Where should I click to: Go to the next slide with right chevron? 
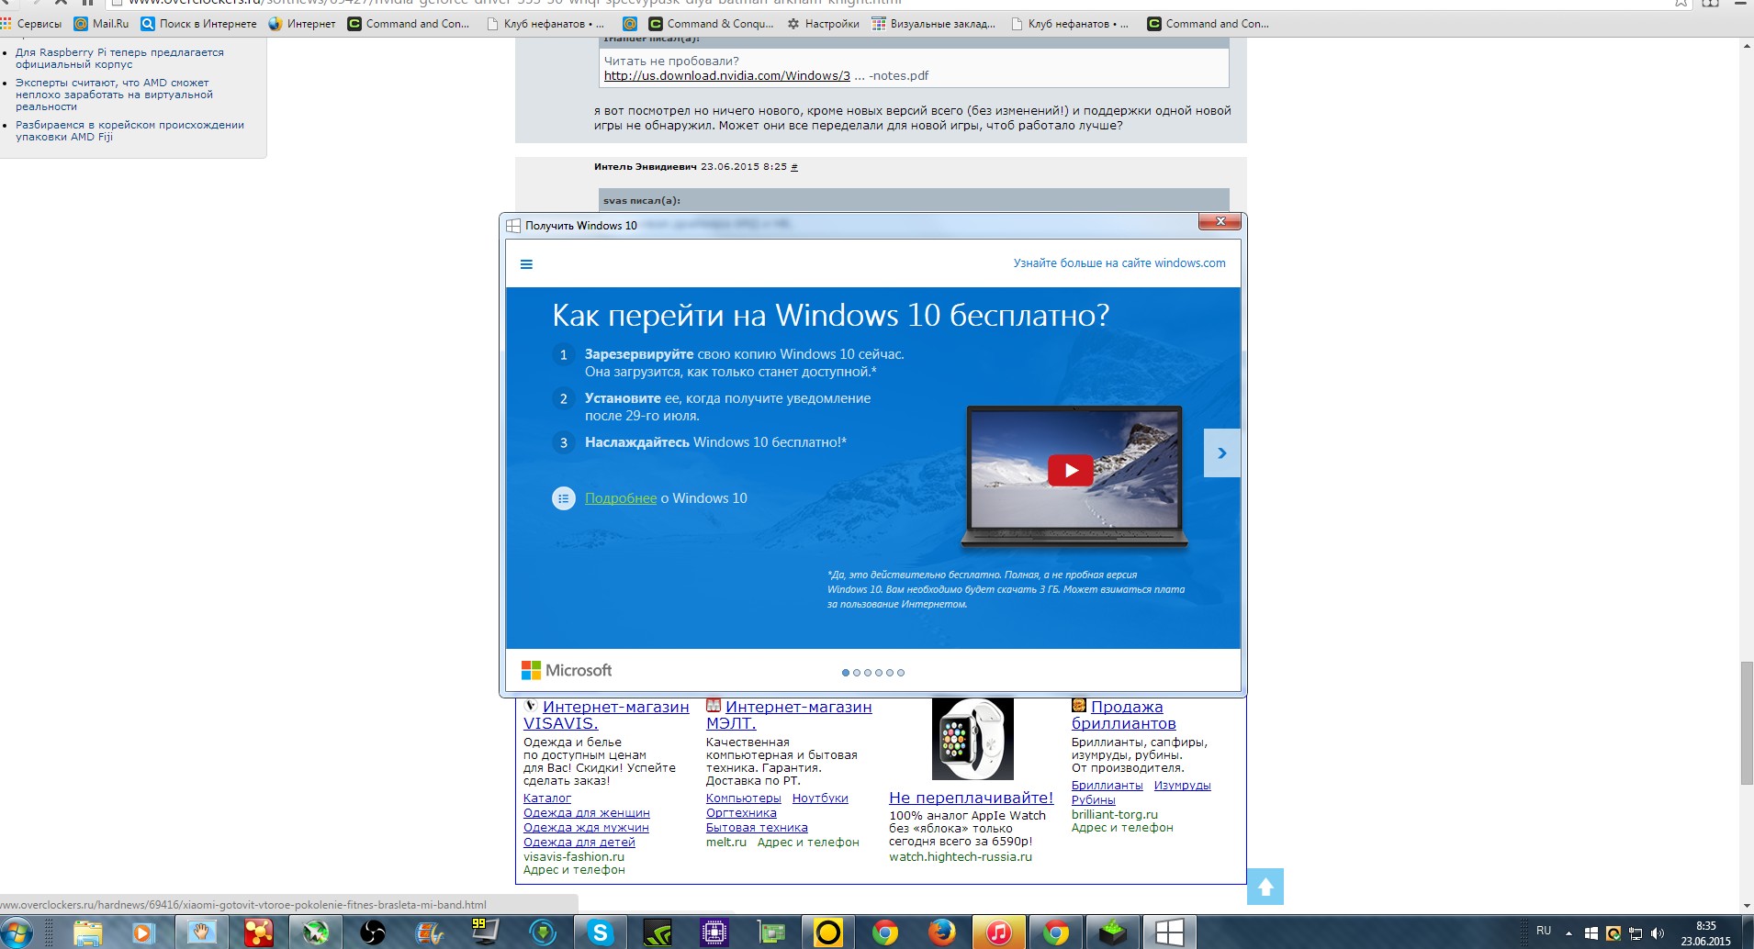click(1221, 452)
